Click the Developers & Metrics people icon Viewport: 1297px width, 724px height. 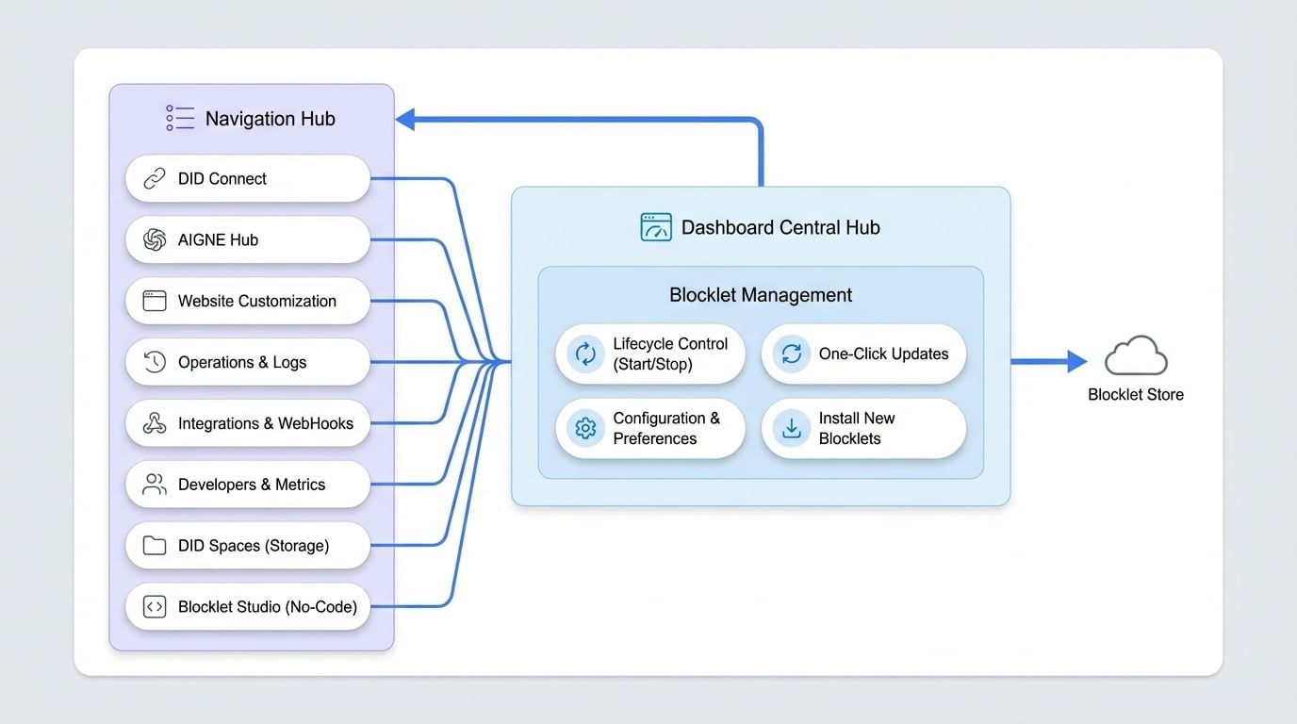155,485
